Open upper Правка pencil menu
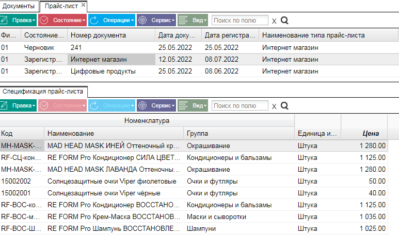This screenshot has width=399, height=236. (x=18, y=20)
